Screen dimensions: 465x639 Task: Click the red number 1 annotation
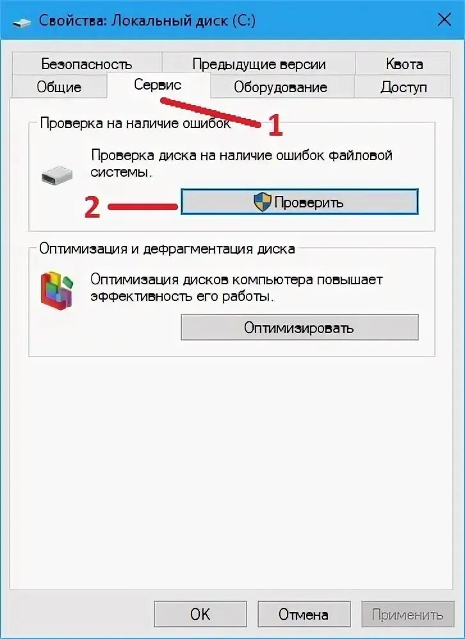pos(275,125)
